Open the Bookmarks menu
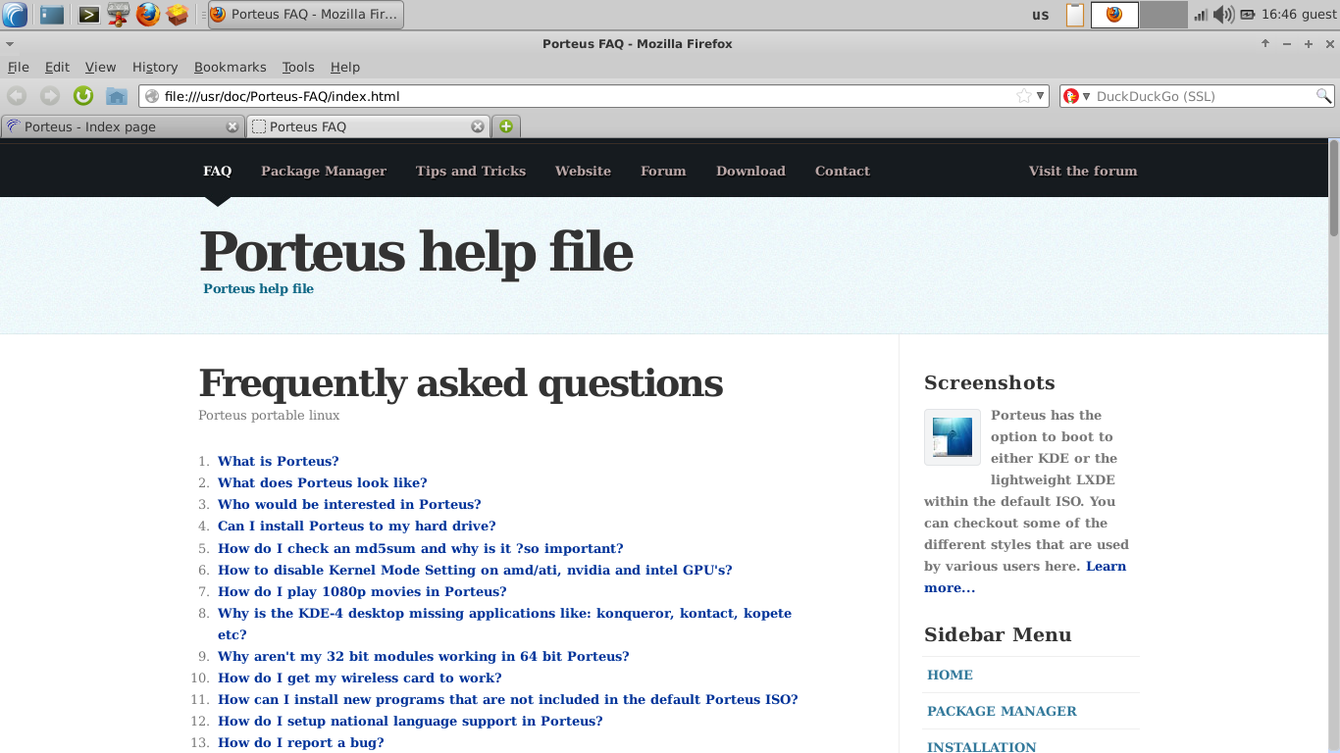 click(x=231, y=67)
